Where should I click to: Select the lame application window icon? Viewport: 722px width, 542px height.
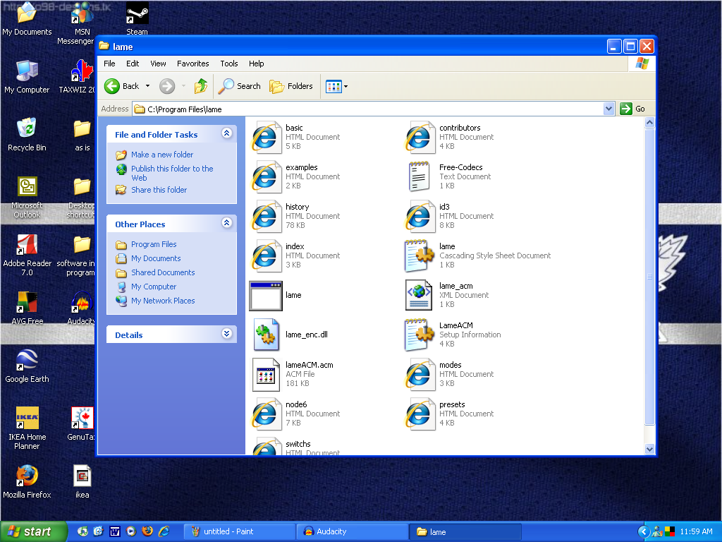pyautogui.click(x=266, y=296)
